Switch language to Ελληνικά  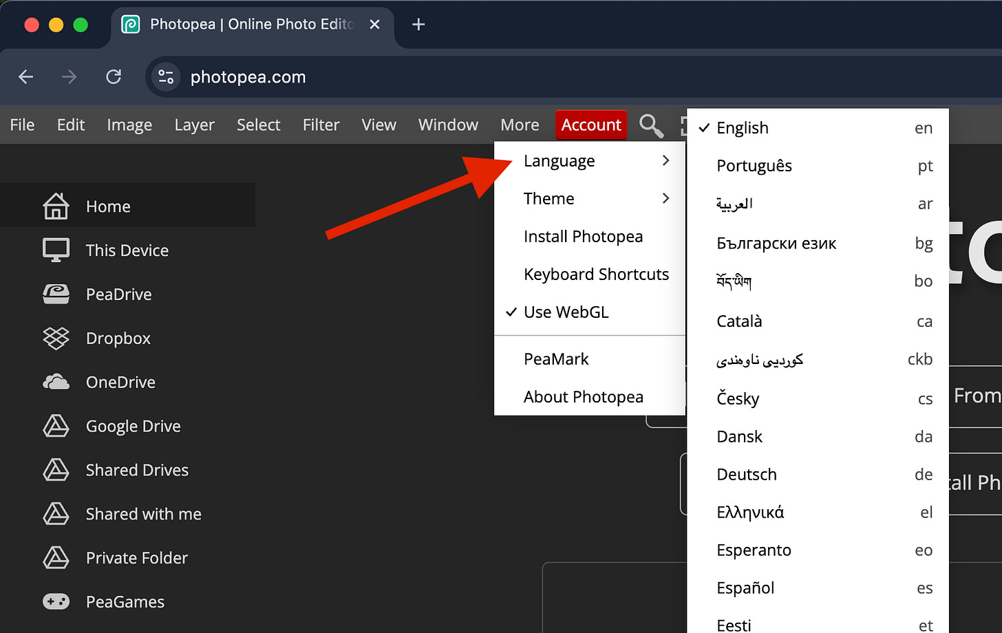(x=818, y=512)
